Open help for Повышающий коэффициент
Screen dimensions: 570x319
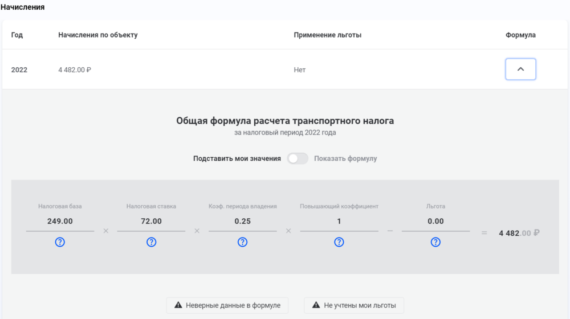[339, 242]
